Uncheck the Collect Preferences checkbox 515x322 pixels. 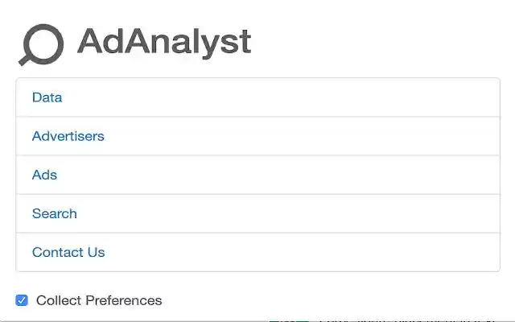pos(22,300)
